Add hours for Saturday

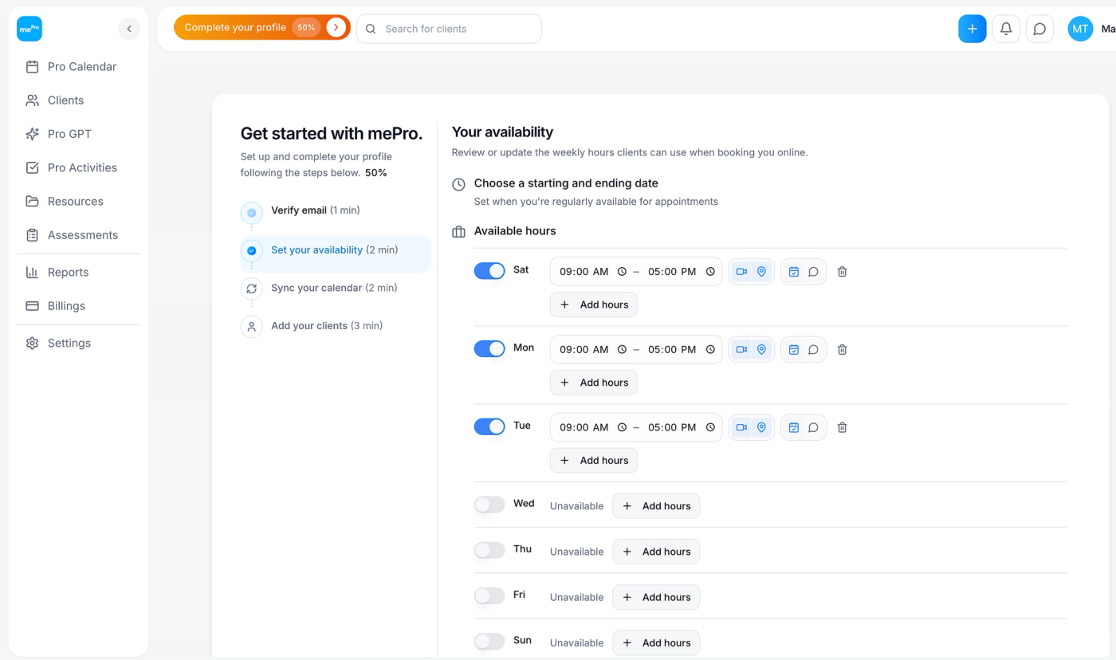click(594, 304)
